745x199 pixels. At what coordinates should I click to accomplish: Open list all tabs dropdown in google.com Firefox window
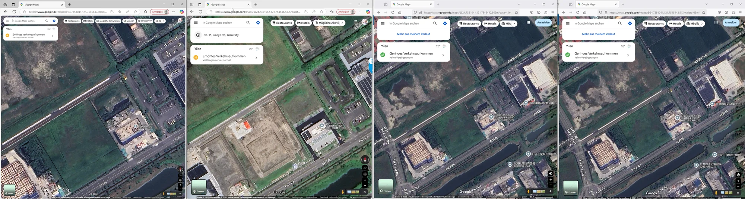706,4
